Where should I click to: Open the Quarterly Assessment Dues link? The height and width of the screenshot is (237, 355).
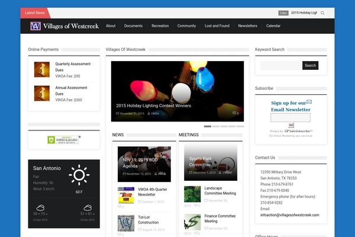73,67
